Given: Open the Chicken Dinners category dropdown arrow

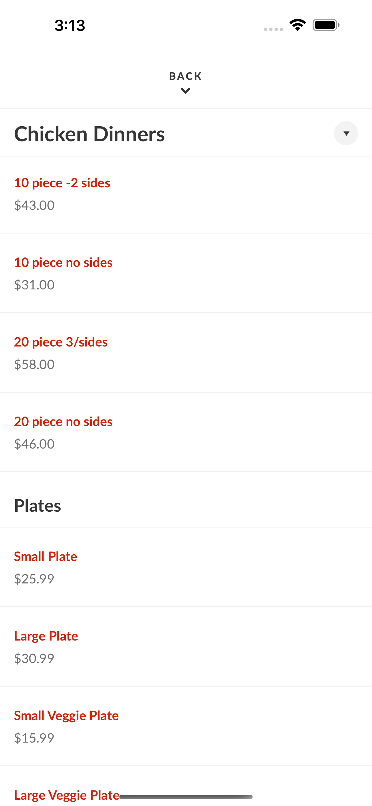Looking at the screenshot, I should point(346,133).
